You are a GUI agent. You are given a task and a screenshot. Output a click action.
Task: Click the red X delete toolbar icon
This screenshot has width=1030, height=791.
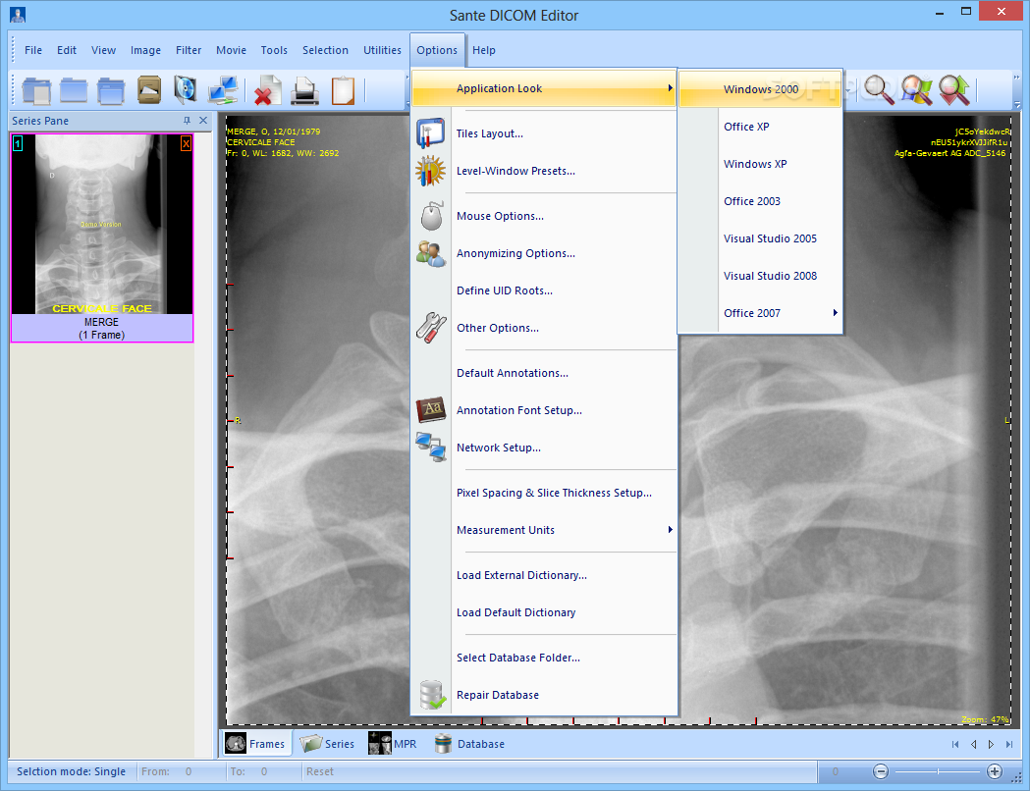tap(266, 90)
